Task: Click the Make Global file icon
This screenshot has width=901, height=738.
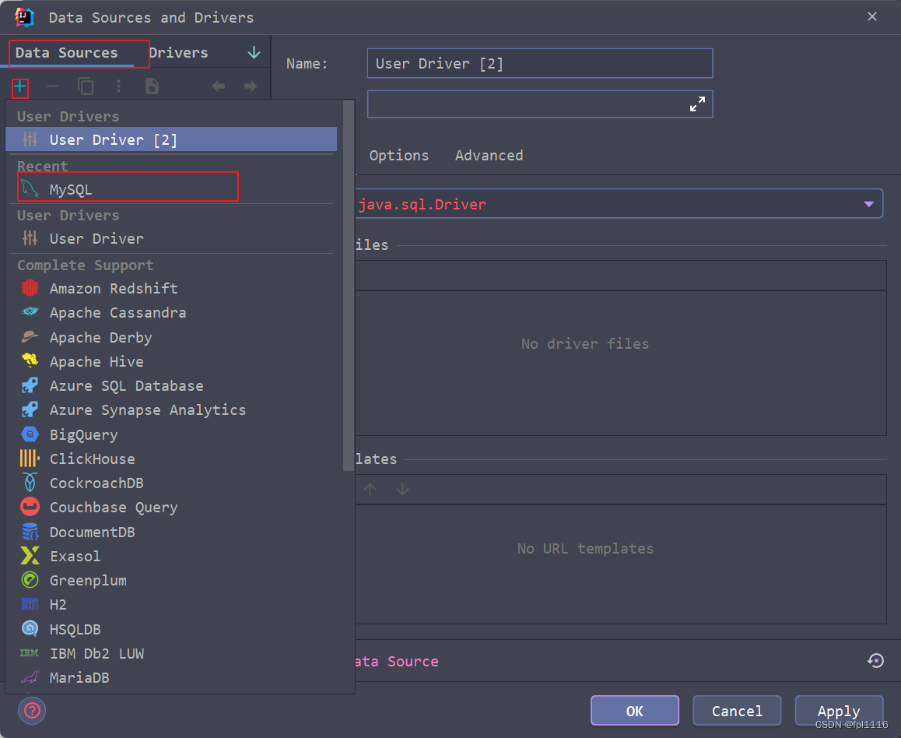Action: click(152, 86)
